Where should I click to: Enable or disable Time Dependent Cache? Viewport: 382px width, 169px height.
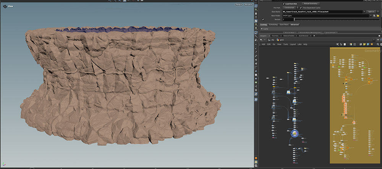point(301,8)
